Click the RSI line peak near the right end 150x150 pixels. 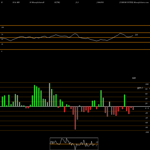tap(120, 33)
